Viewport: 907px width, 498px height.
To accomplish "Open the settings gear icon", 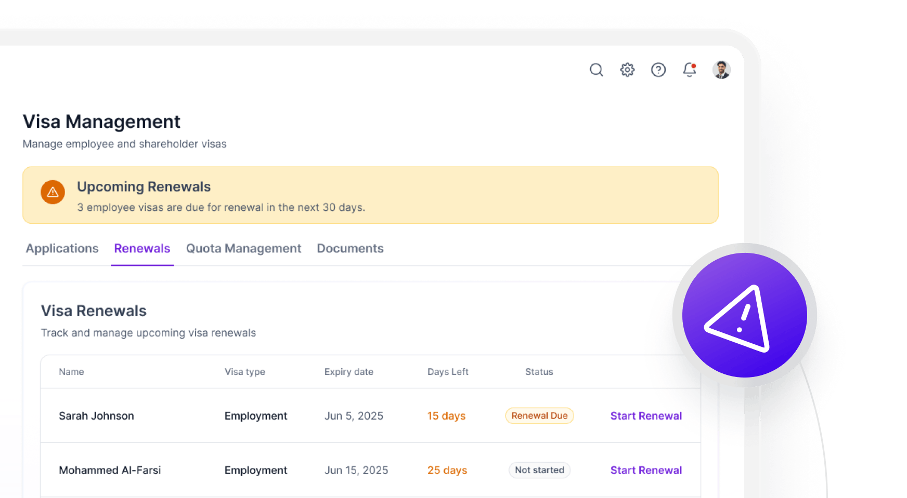I will (627, 70).
